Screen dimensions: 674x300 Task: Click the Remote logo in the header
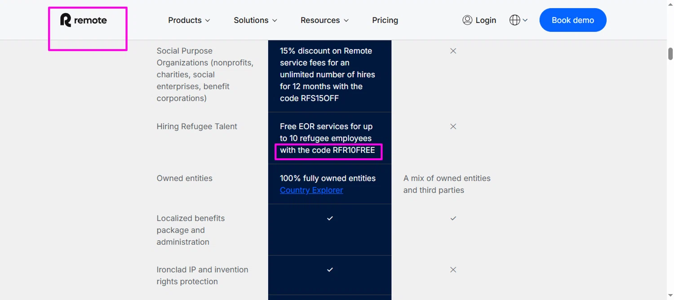pos(84,20)
